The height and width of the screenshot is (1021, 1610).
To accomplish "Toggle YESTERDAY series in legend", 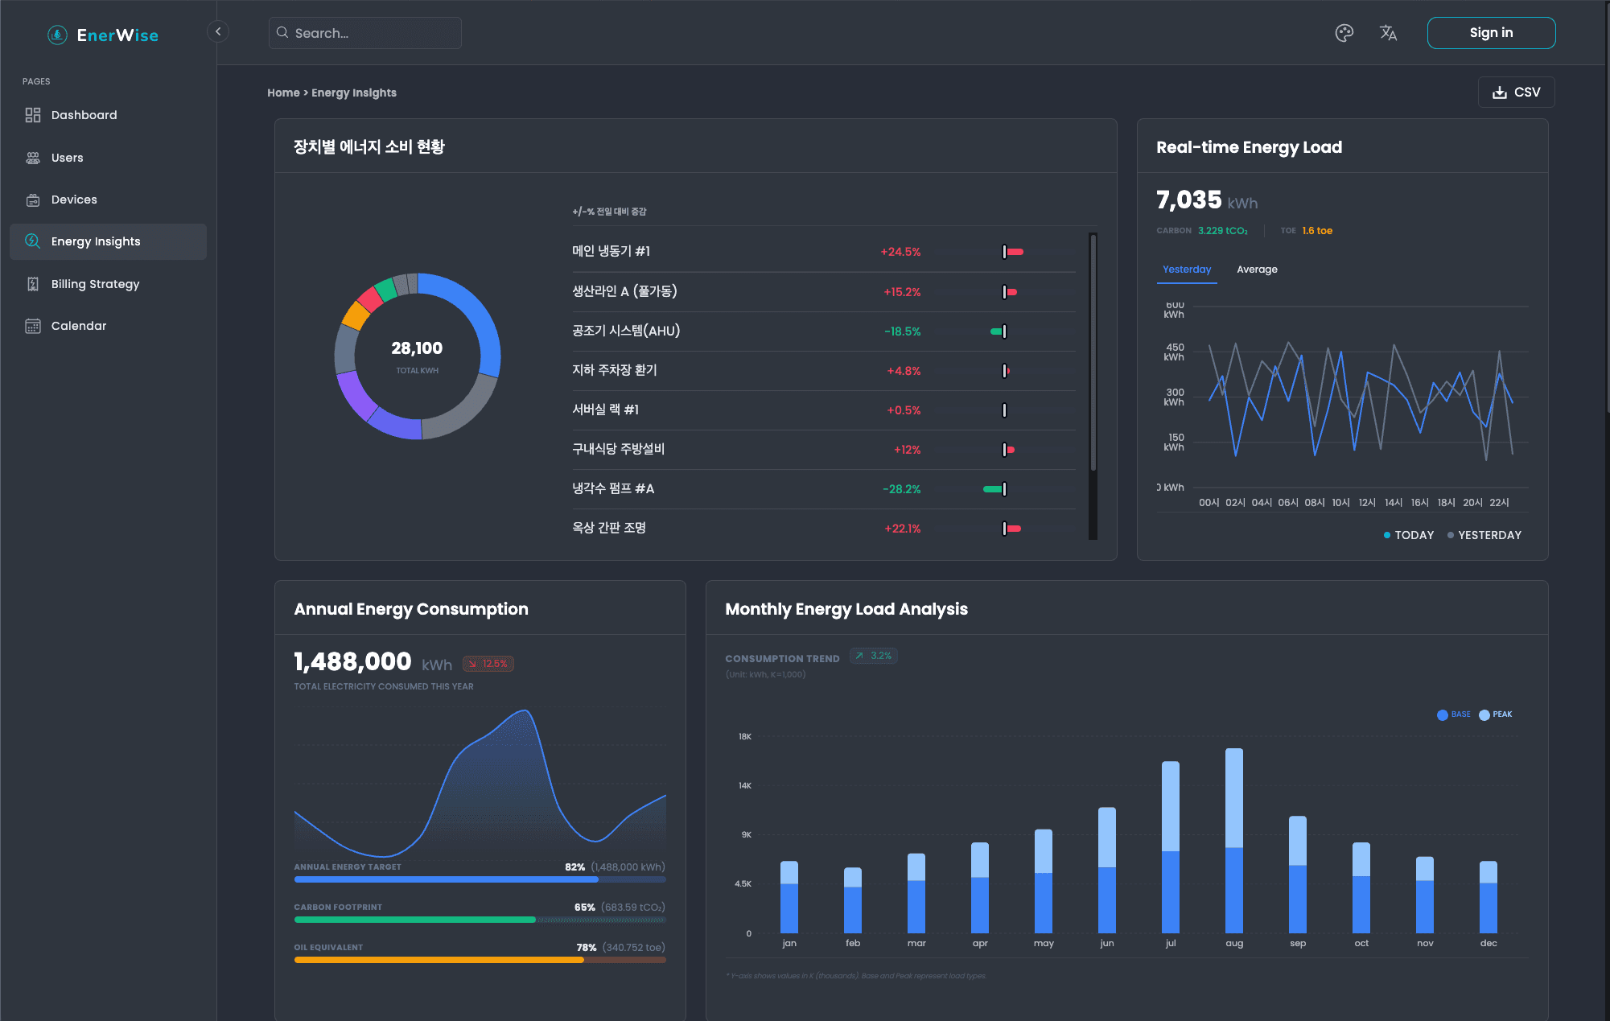I will click(1484, 535).
